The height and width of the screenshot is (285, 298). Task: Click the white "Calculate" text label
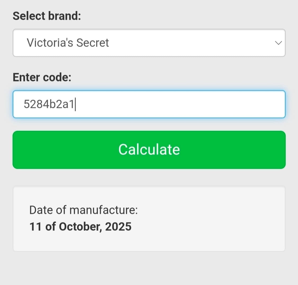point(149,149)
